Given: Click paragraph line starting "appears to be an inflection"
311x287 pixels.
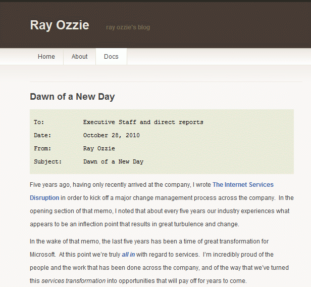Looking at the screenshot, I should (x=134, y=224).
